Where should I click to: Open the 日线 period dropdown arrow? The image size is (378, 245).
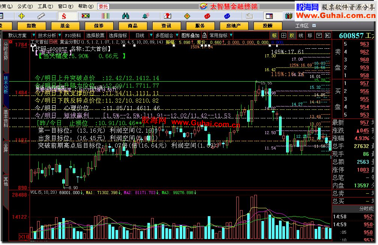click(151, 36)
